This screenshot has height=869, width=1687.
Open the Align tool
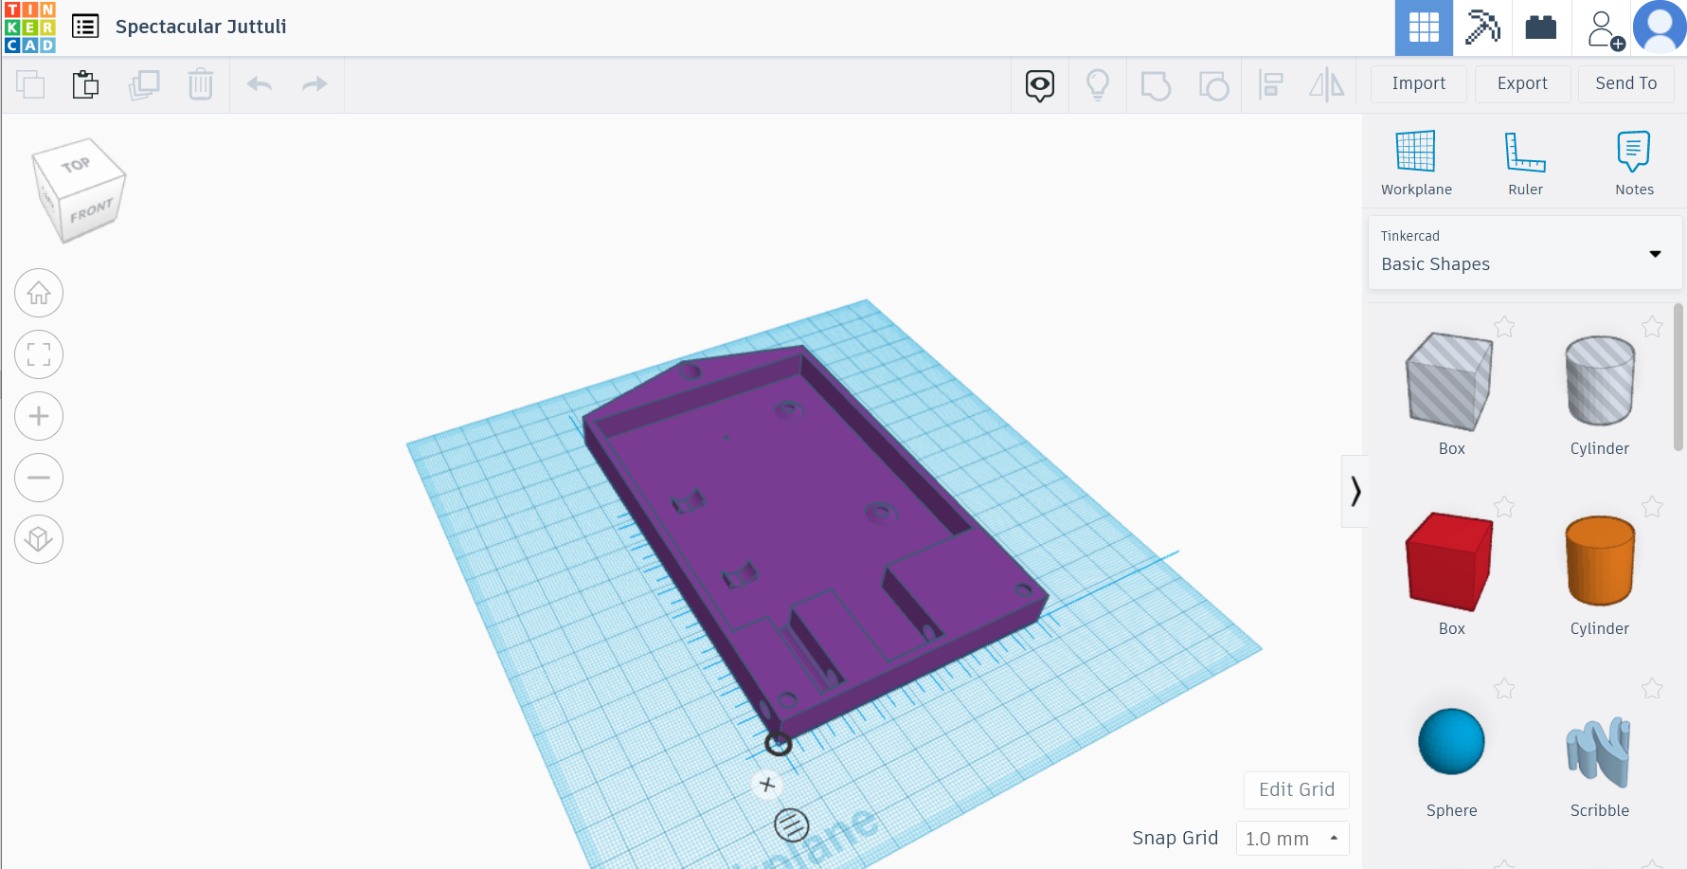[x=1270, y=85]
